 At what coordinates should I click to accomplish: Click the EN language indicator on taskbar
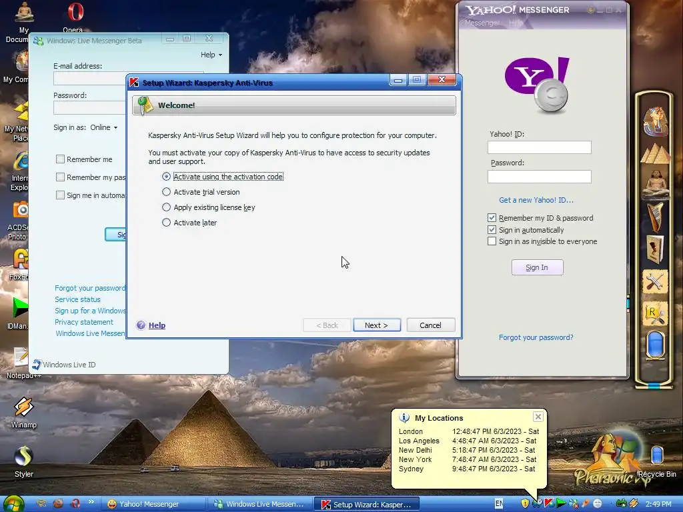click(x=499, y=504)
